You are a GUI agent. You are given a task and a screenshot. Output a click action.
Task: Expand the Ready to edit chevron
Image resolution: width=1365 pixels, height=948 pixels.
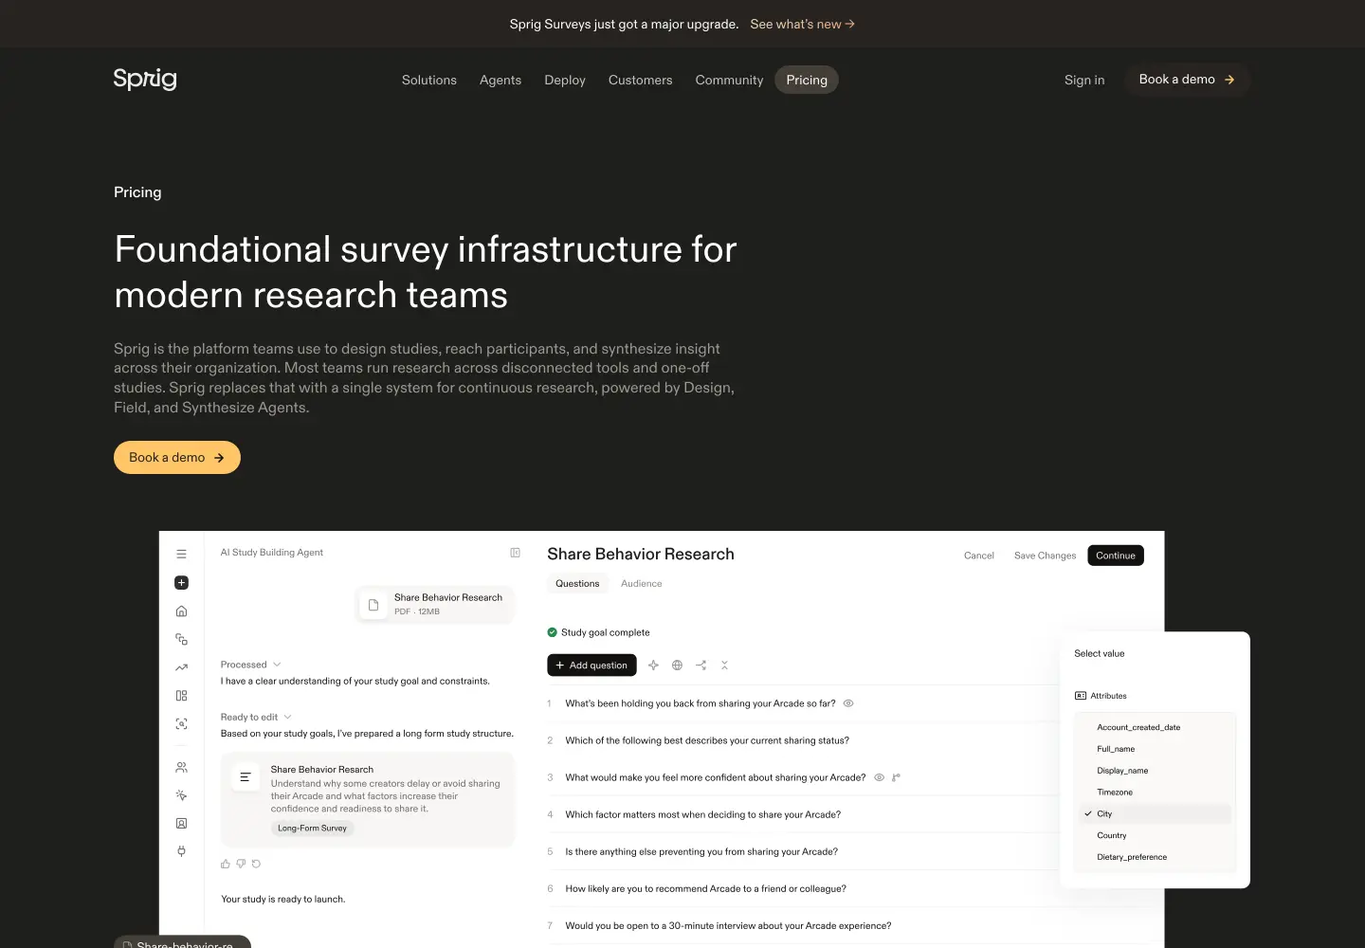tap(287, 717)
